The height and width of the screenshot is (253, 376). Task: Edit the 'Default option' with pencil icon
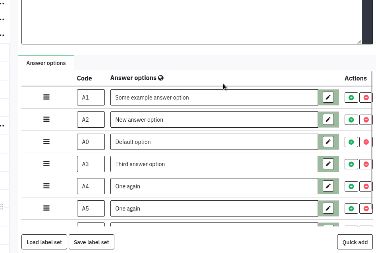[x=328, y=142]
